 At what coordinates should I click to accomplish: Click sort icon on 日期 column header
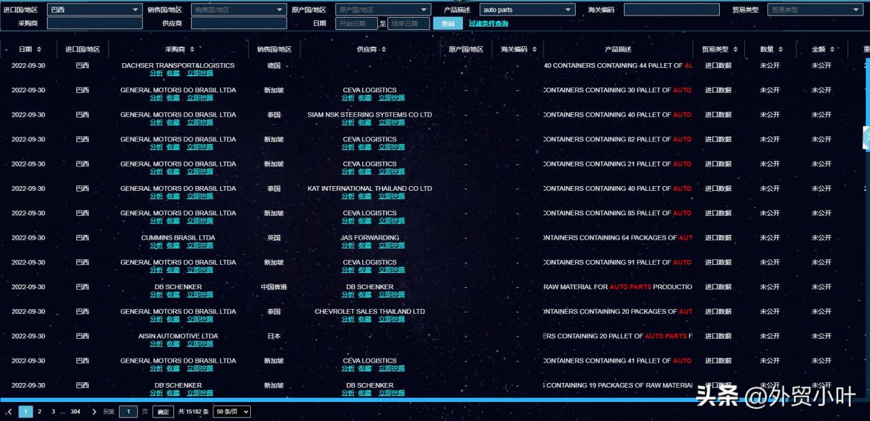[x=39, y=50]
